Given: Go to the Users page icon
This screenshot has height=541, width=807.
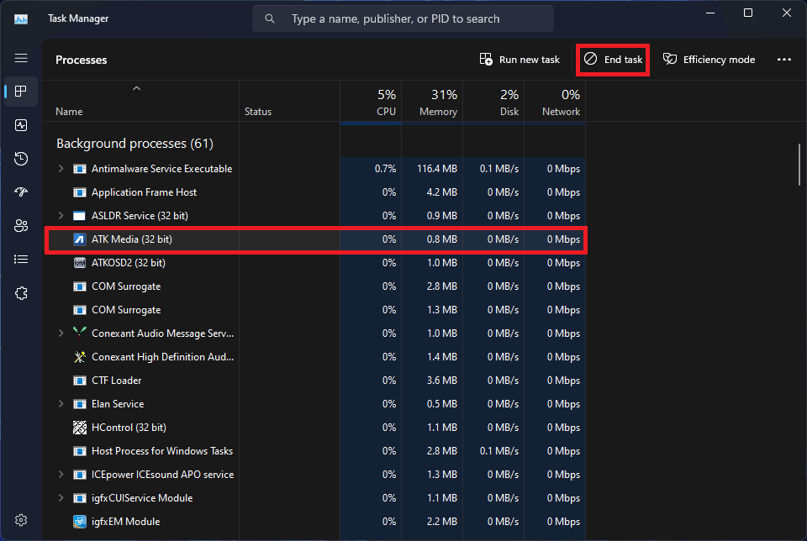Looking at the screenshot, I should coord(21,226).
